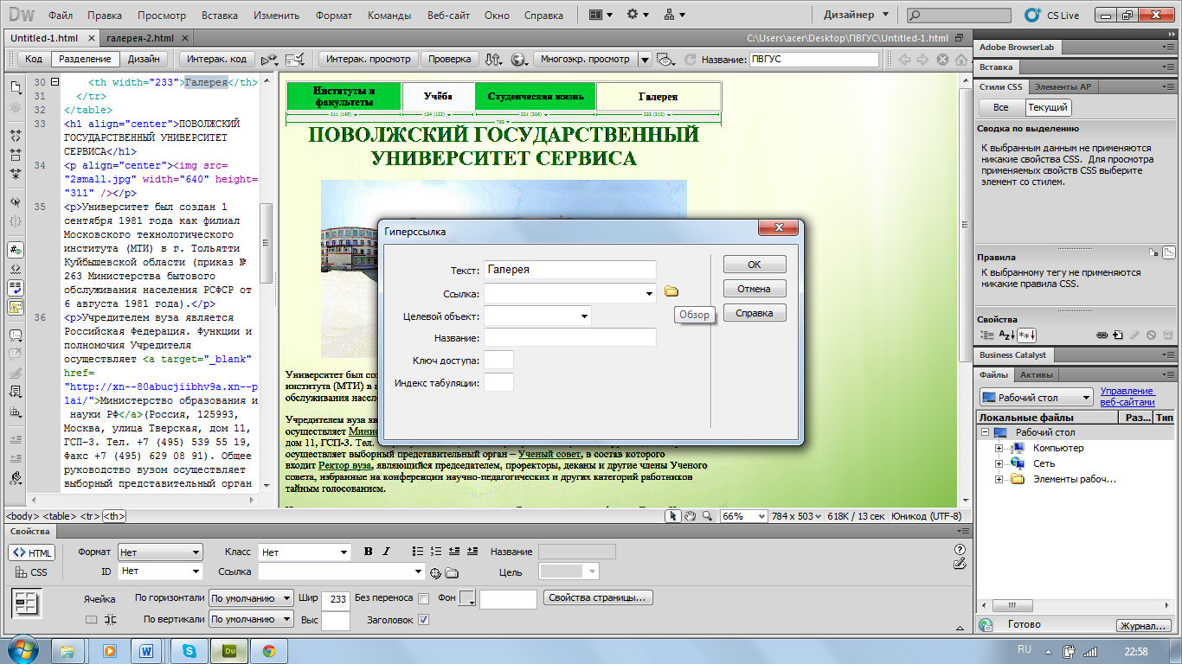Click the text outdent icon in Properties
The image size is (1182, 664).
pos(454,552)
